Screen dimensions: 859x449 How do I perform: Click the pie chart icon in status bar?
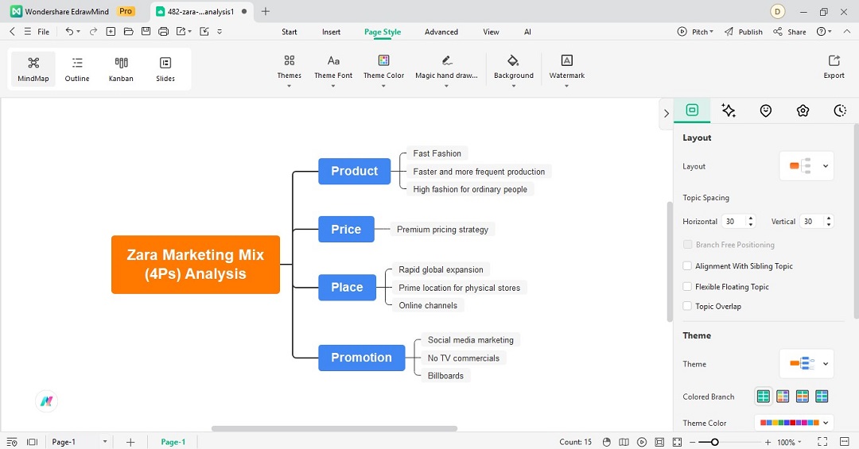click(x=606, y=442)
